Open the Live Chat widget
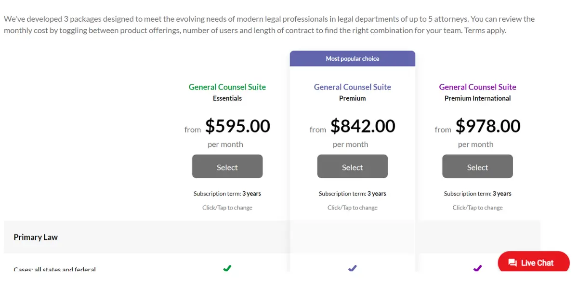578x289 pixels. tap(534, 263)
